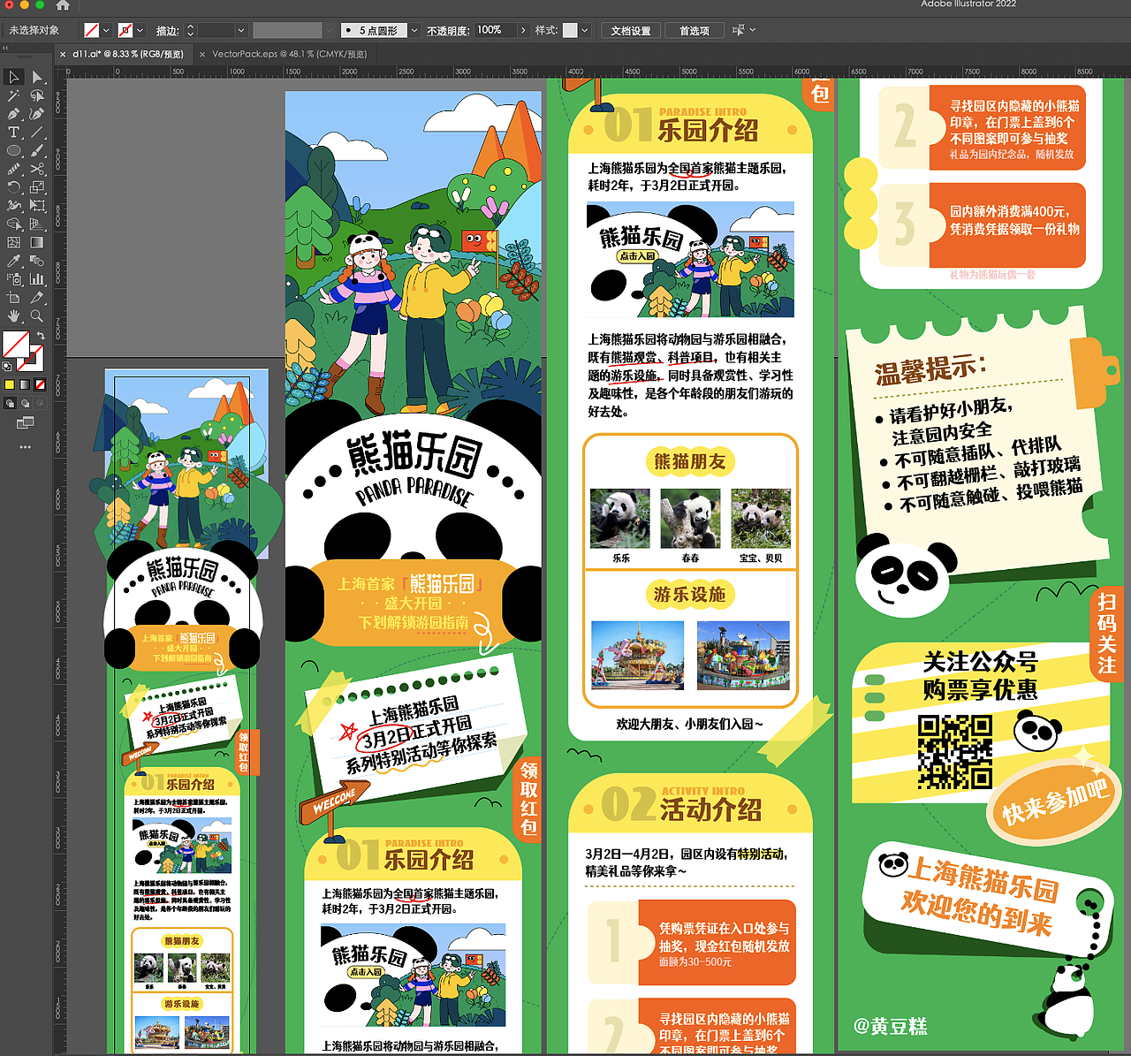Select the Gradient tool
Viewport: 1131px width, 1056px height.
click(x=37, y=242)
